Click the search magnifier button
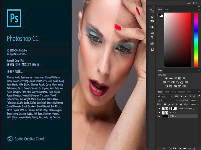This screenshot has width=201, height=150. pyautogui.click(x=189, y=3)
